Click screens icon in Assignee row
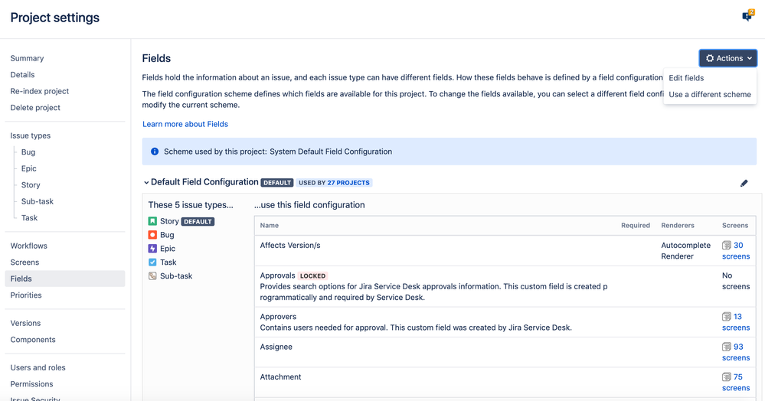765x401 pixels. click(727, 347)
